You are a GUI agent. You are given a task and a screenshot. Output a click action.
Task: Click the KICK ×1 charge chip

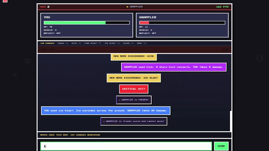76,43
